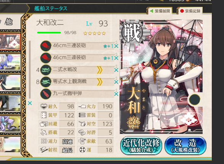This screenshot has width=224, height=164.
Task: Unequip 二式水戦改 using its X button
Action: (116, 70)
